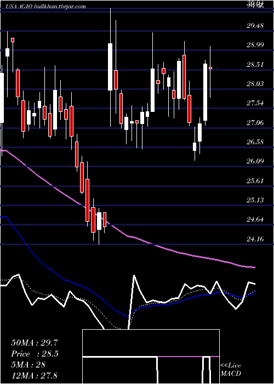This screenshot has height=384, width=274.
Task: Click the 28.03 price axis label
Action: (x=255, y=84)
